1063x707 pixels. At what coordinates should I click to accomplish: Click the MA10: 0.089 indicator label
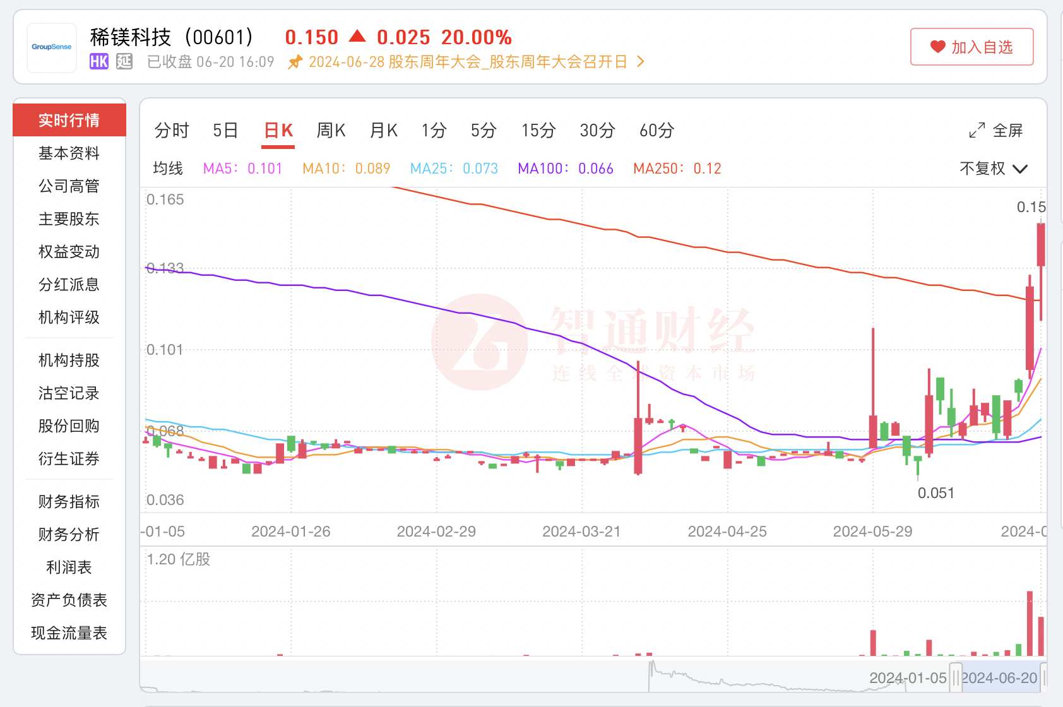[347, 169]
